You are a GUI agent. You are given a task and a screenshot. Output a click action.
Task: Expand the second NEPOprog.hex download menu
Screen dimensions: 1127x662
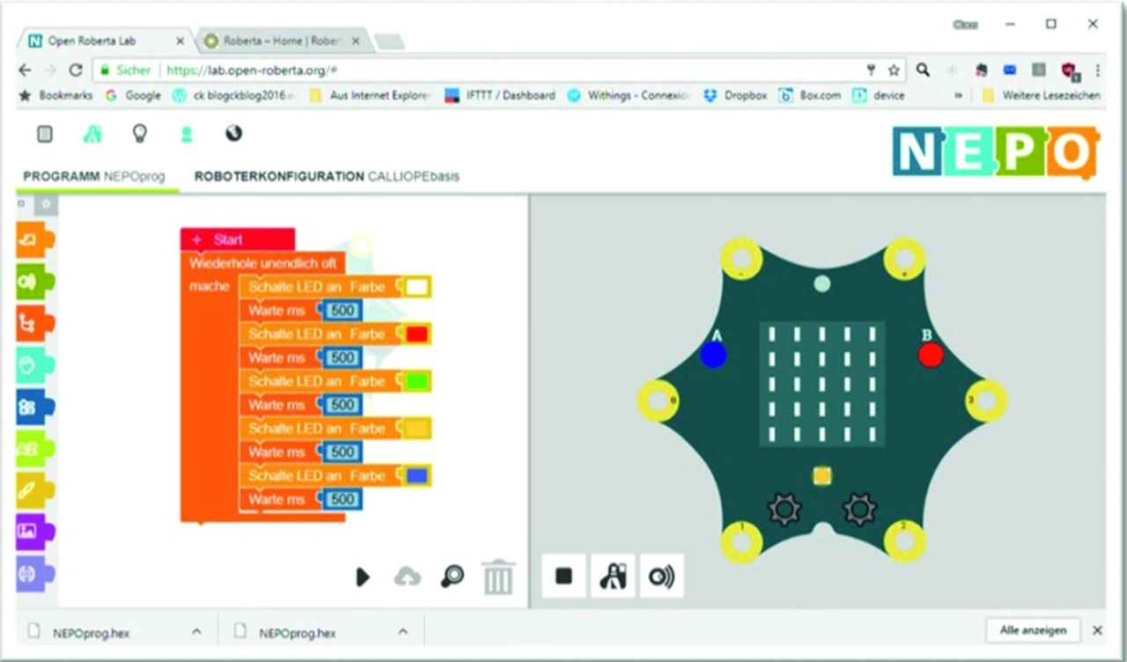[402, 632]
